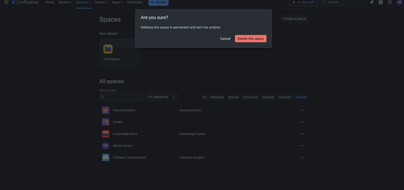Open more actions for DUMP
404x190 pixels.
coord(302,122)
